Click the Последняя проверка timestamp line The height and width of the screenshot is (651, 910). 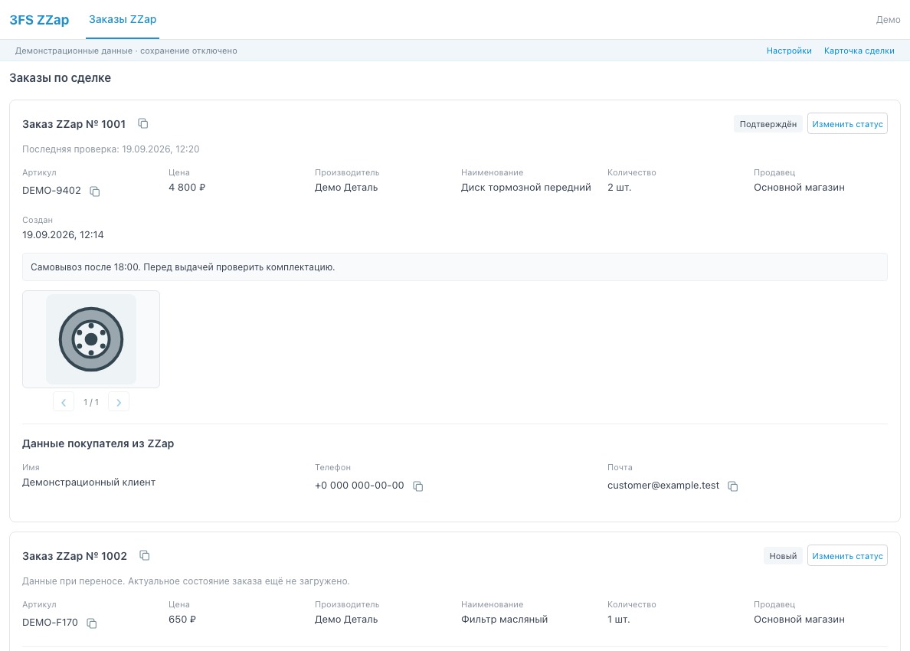coord(111,149)
